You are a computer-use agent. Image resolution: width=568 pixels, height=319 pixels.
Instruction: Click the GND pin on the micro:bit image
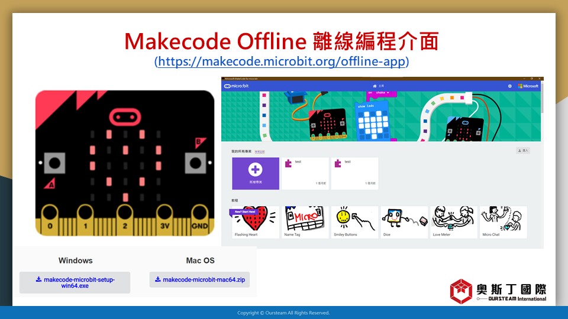pyautogui.click(x=199, y=219)
